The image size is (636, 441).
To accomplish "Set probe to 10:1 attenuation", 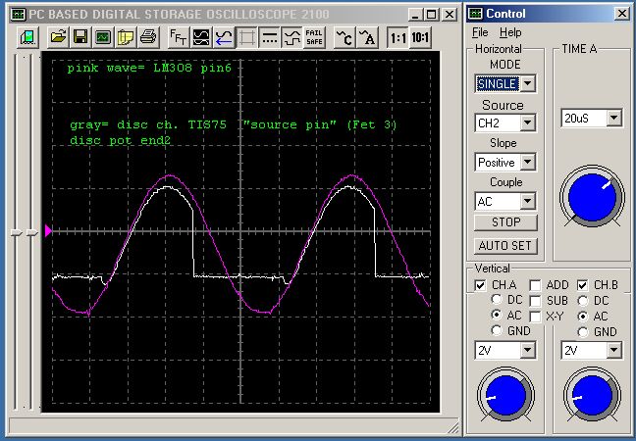I will (x=420, y=37).
